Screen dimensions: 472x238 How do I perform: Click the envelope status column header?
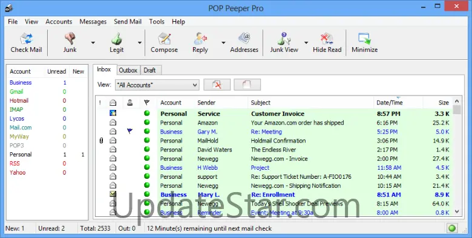click(x=113, y=103)
